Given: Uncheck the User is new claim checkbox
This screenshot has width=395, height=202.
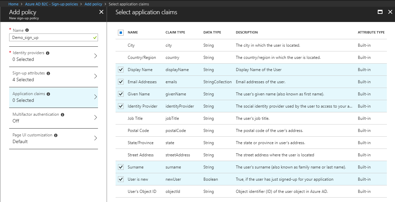Looking at the screenshot, I should tap(121, 179).
